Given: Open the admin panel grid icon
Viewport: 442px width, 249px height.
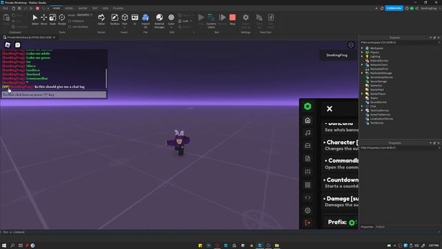Looking at the screenshot, I should (x=307, y=185).
